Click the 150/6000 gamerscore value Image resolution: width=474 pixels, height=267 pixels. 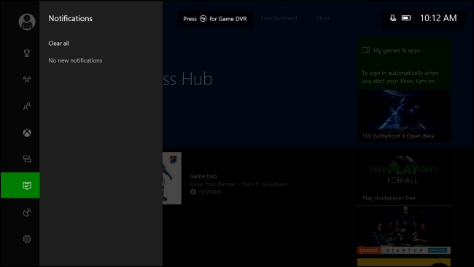click(209, 192)
